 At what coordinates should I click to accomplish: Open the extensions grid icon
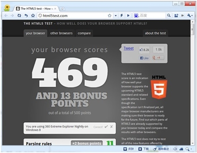click(176, 16)
